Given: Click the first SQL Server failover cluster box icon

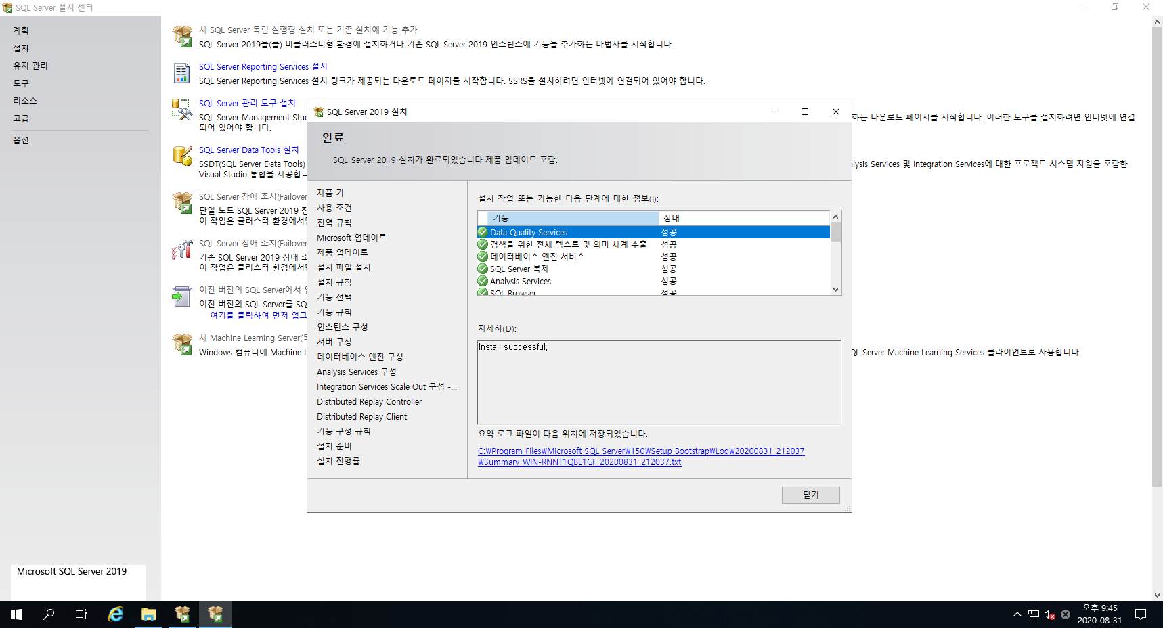Looking at the screenshot, I should pos(182,202).
